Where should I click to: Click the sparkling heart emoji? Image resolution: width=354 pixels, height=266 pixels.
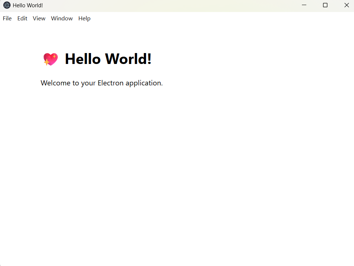[x=51, y=59]
